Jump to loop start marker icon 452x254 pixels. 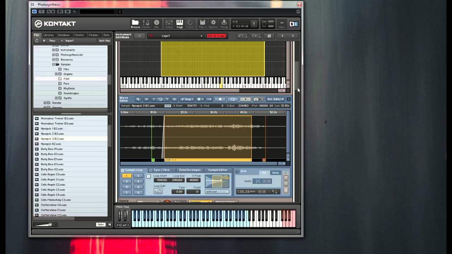click(153, 99)
